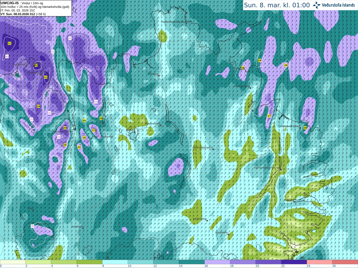Click the 'IT: Fim. 05. 03. 2026 15Z' line
Viewport: 358px width, 268px height.
[18, 10]
